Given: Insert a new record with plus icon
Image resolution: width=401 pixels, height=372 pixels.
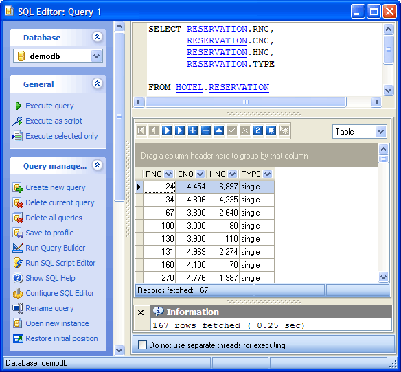Looking at the screenshot, I should [x=193, y=130].
